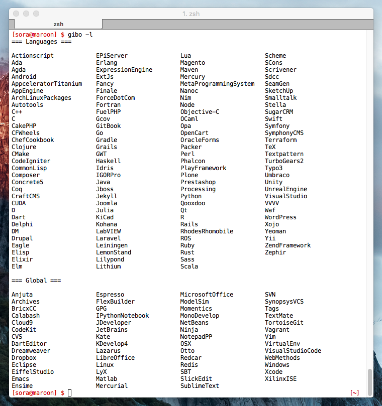Click the "GitBook" entry
The height and width of the screenshot is (406, 382).
coord(109,126)
